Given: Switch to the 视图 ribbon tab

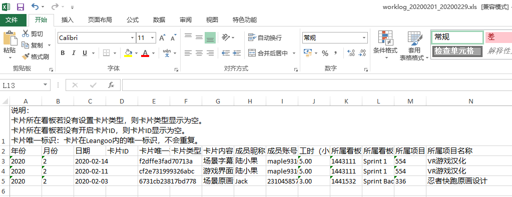Looking at the screenshot, I should coord(212,20).
